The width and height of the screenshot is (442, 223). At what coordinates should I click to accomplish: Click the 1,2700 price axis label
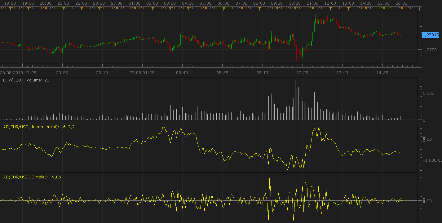coord(430,50)
